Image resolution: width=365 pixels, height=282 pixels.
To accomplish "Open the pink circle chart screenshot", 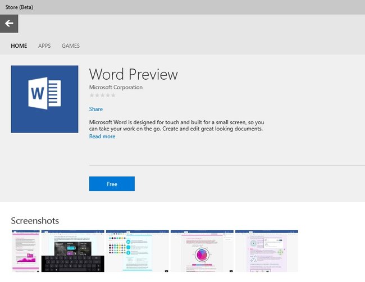I will click(x=202, y=251).
